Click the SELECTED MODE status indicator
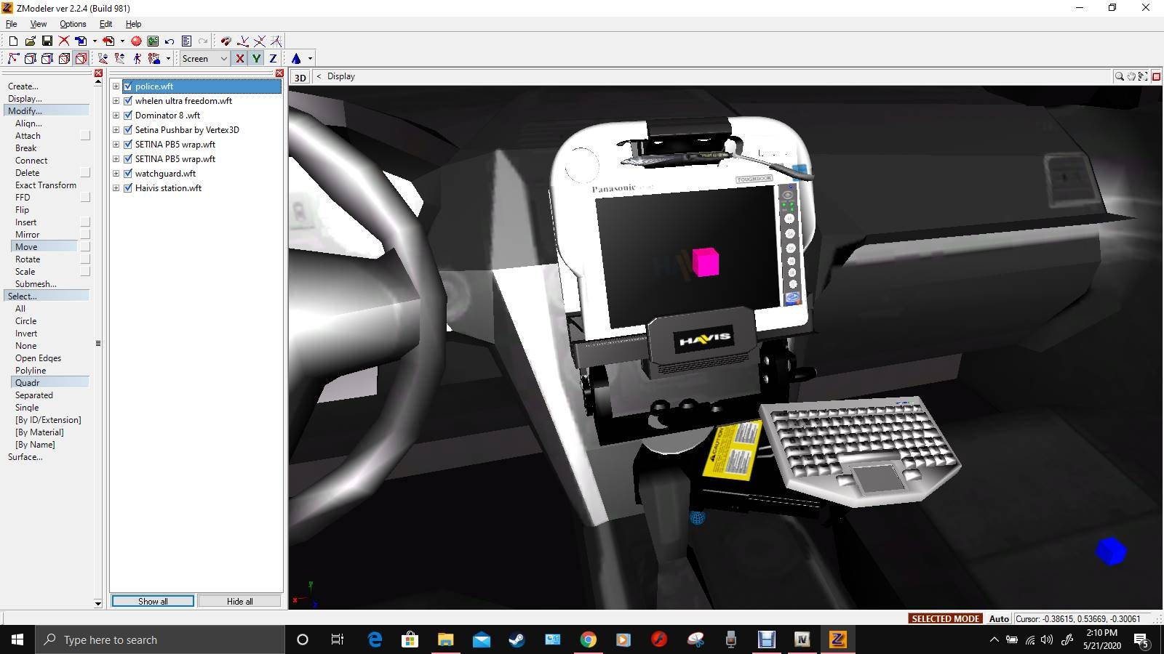The image size is (1164, 654). coord(946,618)
